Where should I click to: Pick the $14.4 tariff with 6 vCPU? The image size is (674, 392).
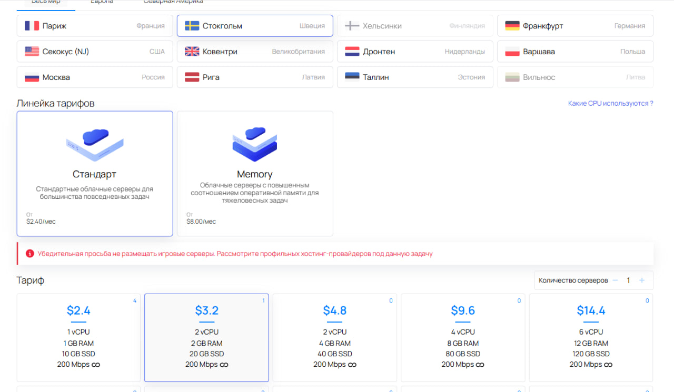[x=591, y=337]
